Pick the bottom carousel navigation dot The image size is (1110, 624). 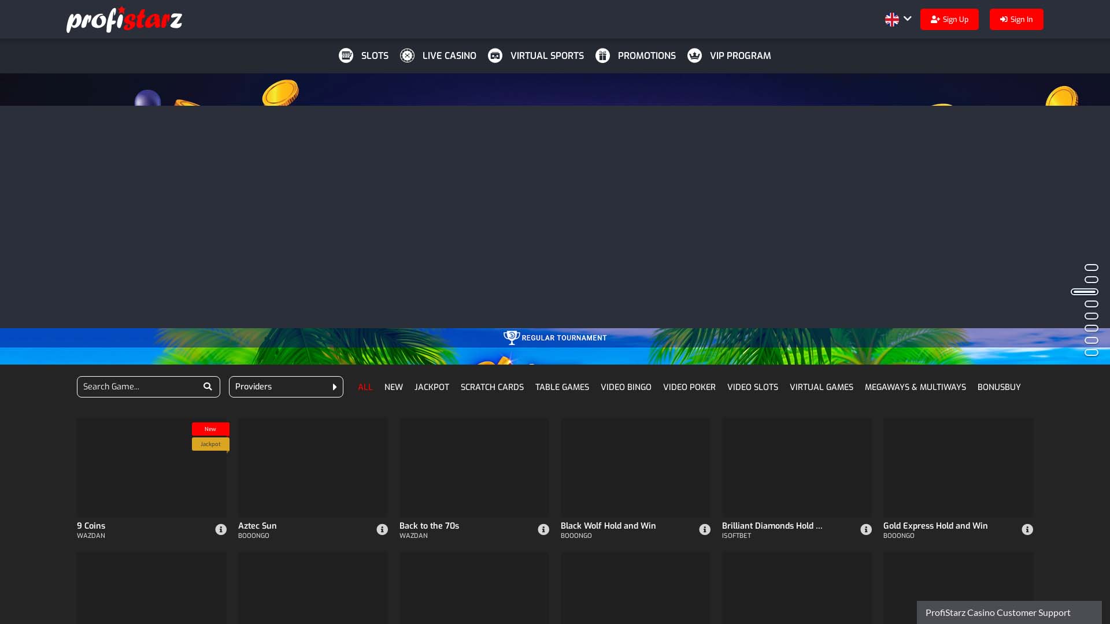tap(1091, 352)
